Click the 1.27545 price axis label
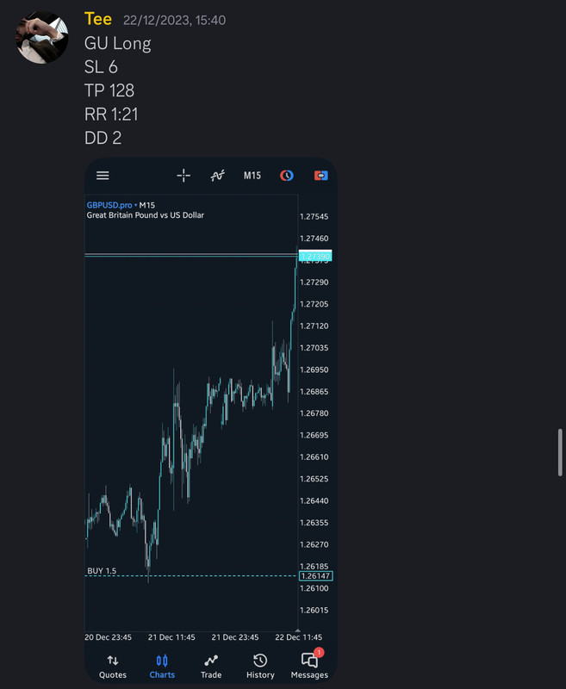 point(314,217)
